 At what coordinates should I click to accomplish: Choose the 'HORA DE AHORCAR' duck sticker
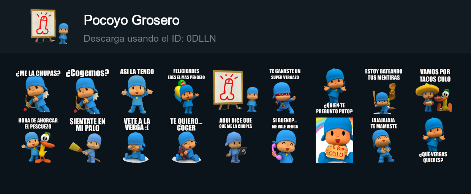point(38,140)
